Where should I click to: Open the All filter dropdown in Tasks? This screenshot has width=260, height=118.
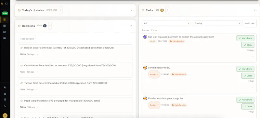coord(166,23)
